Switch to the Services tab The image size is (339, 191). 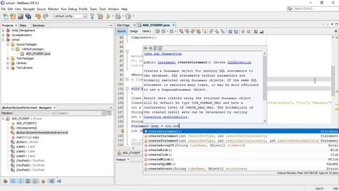[39, 25]
